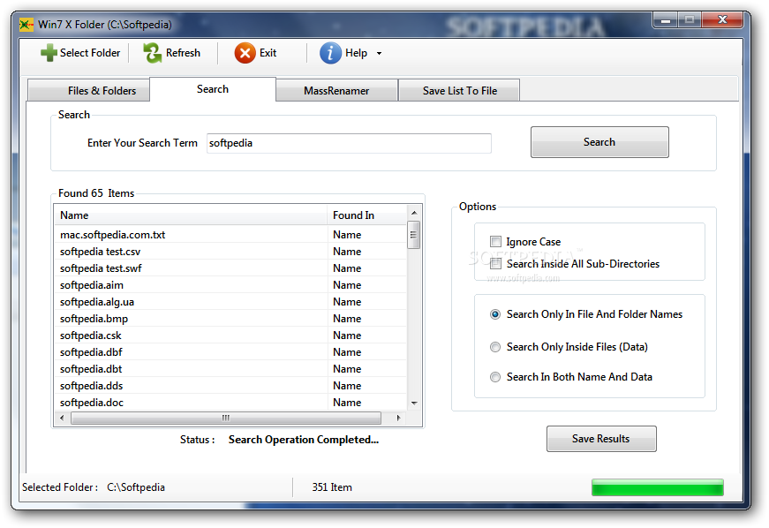This screenshot has height=528, width=769.
Task: Click Search Operation Completed status text
Action: point(304,440)
